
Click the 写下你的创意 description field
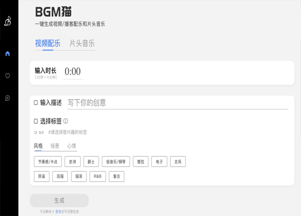178,103
